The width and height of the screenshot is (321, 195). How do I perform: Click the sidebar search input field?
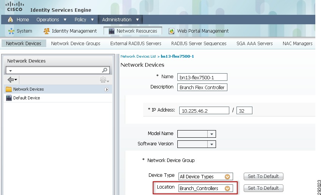(58, 70)
